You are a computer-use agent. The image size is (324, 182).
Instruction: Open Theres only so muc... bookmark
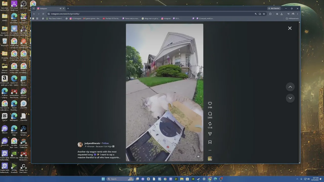[x=131, y=18]
